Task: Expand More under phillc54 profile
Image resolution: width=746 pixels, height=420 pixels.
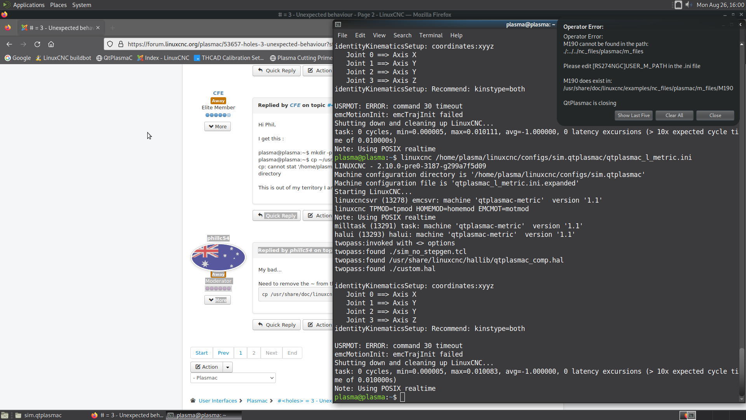Action: tap(218, 300)
